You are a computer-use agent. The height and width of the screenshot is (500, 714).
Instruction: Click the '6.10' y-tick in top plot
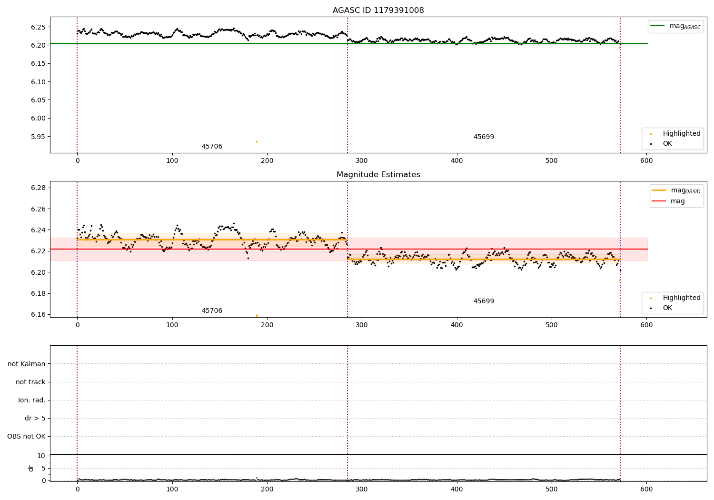tap(38, 82)
